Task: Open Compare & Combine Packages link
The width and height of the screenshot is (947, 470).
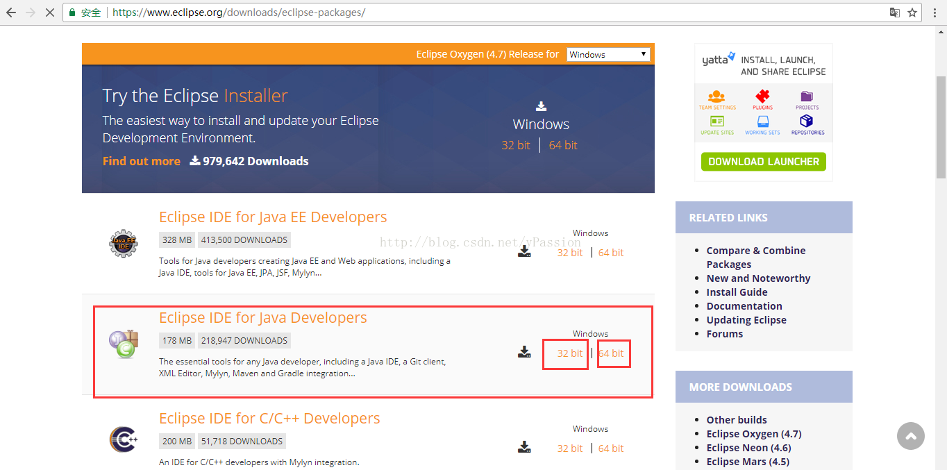Action: [x=756, y=258]
